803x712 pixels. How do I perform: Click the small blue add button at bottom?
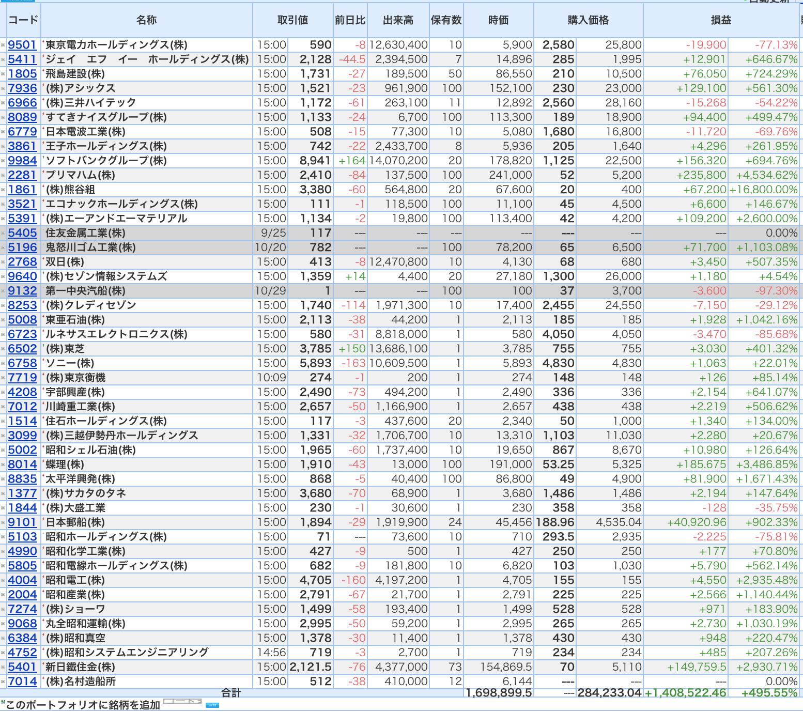click(212, 705)
